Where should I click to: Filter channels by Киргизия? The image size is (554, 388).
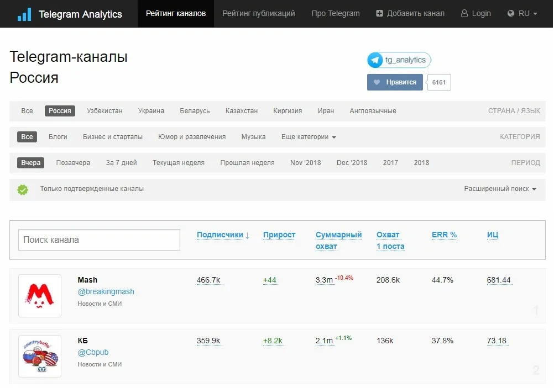pos(288,111)
